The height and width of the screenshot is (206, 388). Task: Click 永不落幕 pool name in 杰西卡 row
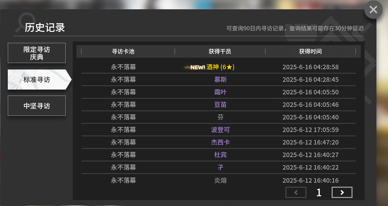pyautogui.click(x=123, y=142)
